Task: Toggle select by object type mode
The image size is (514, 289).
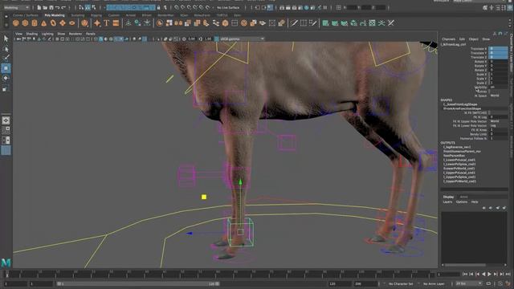Action: [x=88, y=7]
